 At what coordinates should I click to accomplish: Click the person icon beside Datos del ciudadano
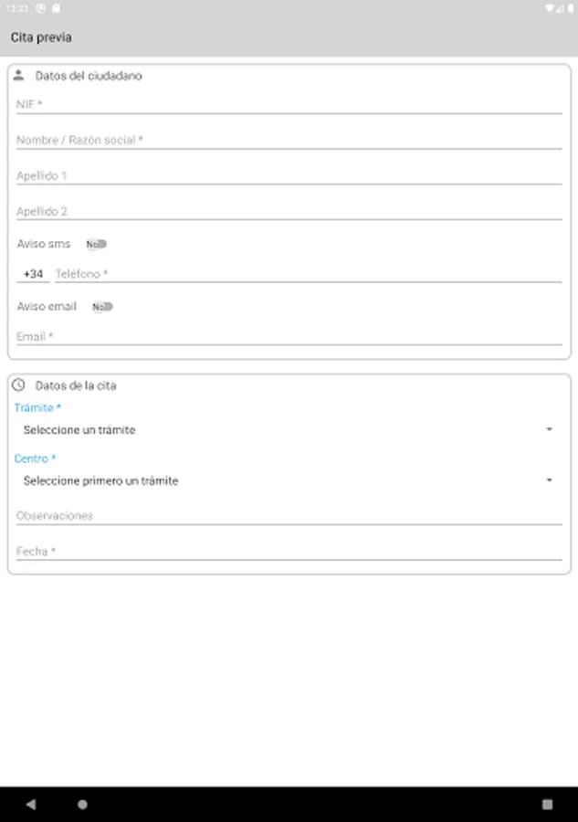point(18,76)
